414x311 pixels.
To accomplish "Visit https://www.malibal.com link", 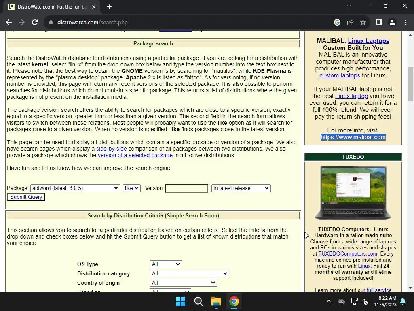I will tap(353, 137).
